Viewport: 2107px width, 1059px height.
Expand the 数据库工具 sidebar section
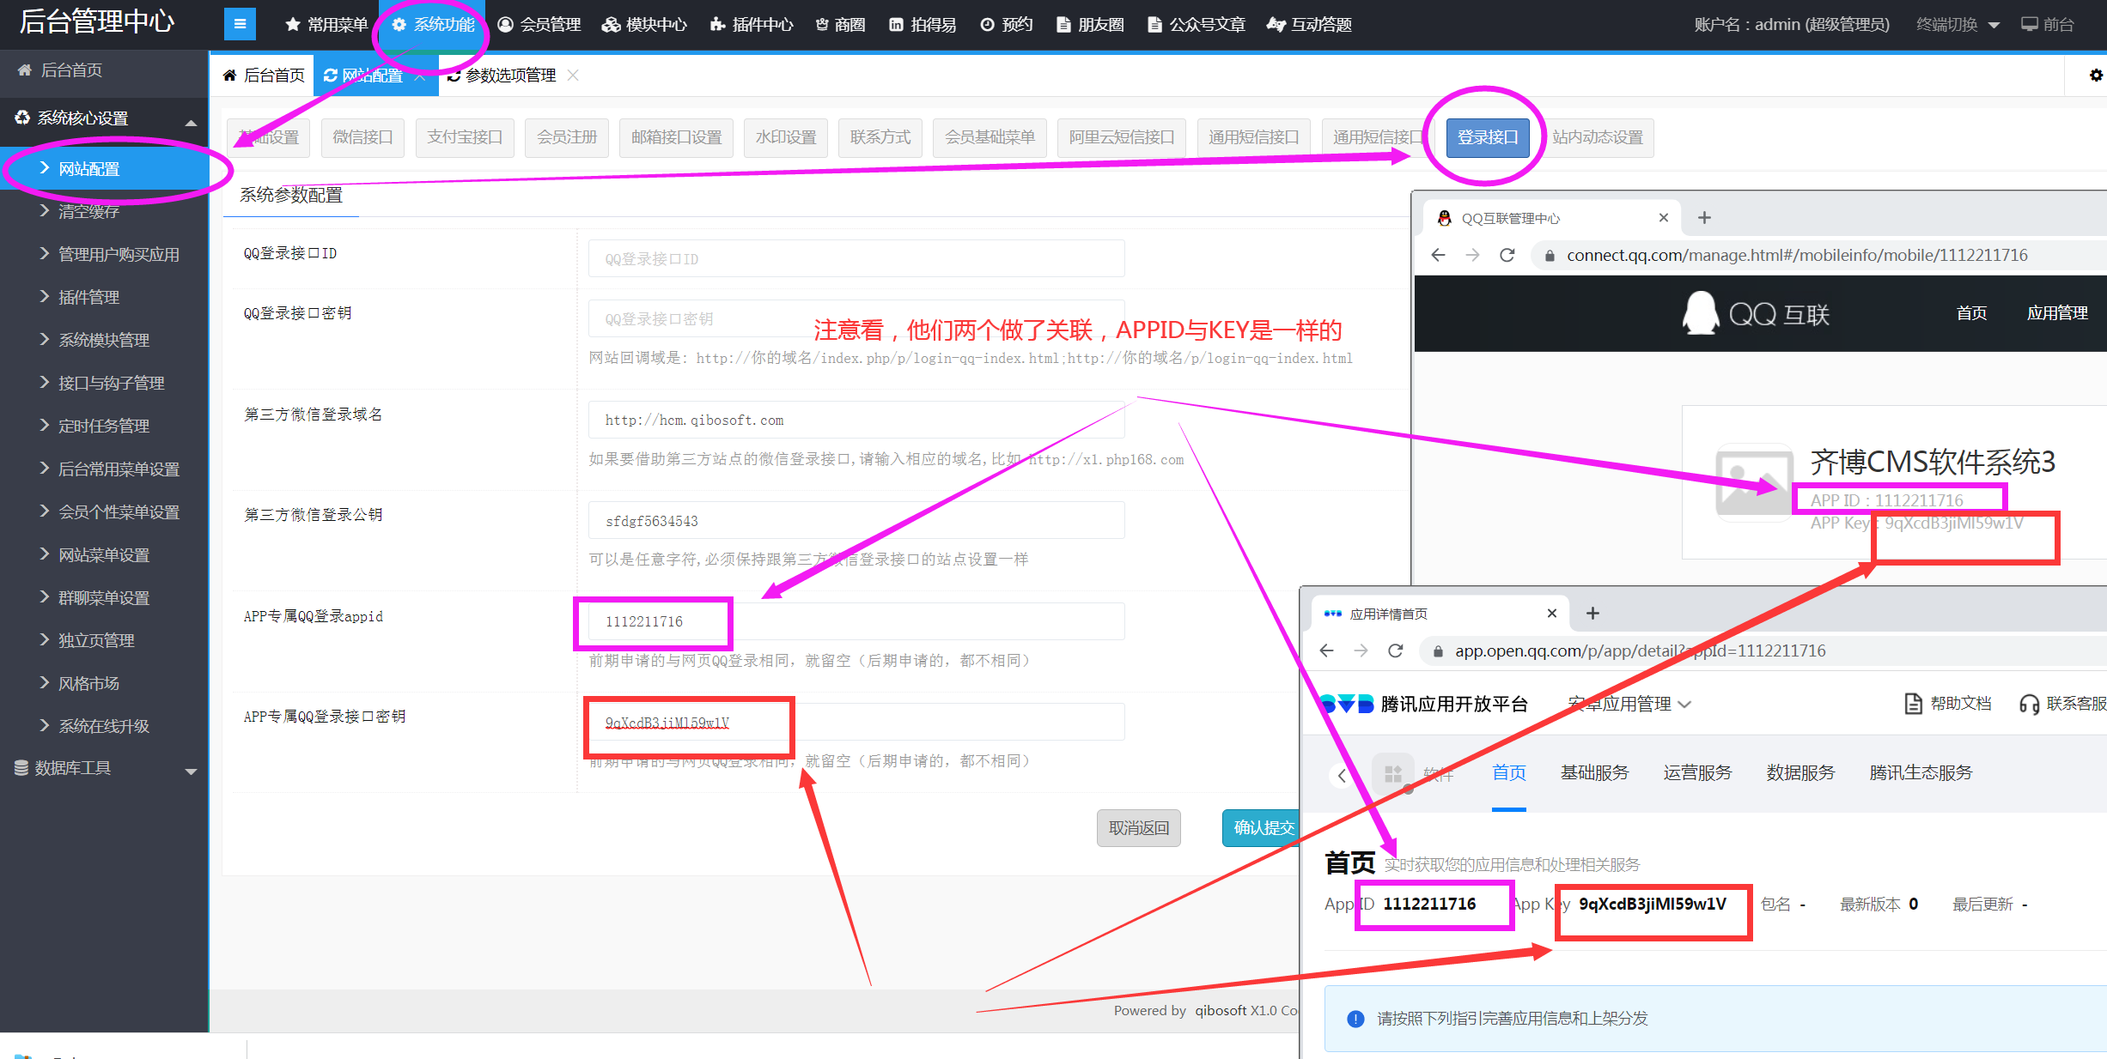104,768
